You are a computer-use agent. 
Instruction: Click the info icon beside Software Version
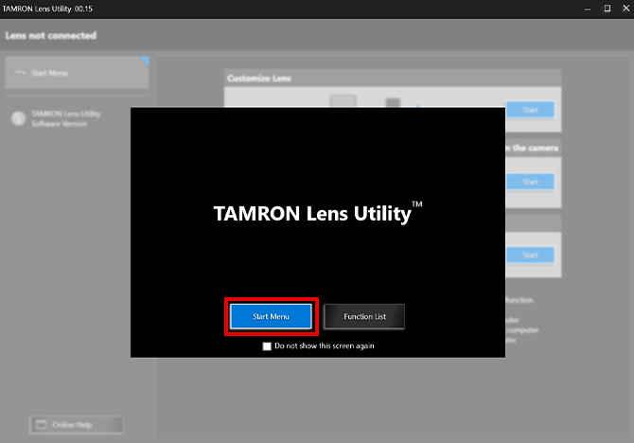coord(19,118)
